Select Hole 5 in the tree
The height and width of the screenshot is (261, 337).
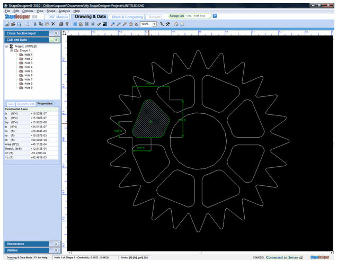29,71
